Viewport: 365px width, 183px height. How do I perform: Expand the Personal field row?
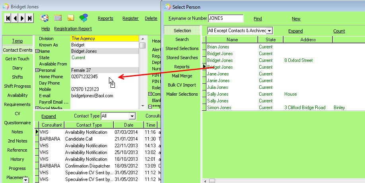click(x=37, y=70)
